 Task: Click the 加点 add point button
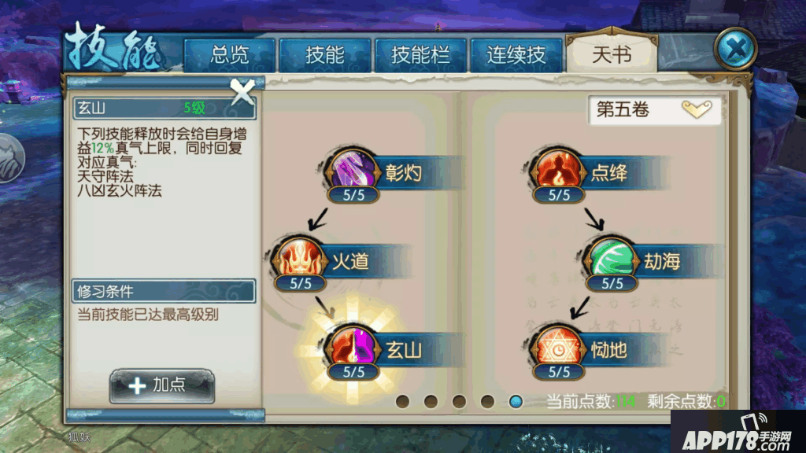click(x=162, y=385)
